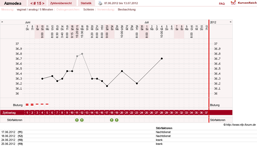The width and height of the screenshot is (257, 154).
Task: Click the 'Nachtdienst' entry for 17.06.2012
Action: coord(163,132)
